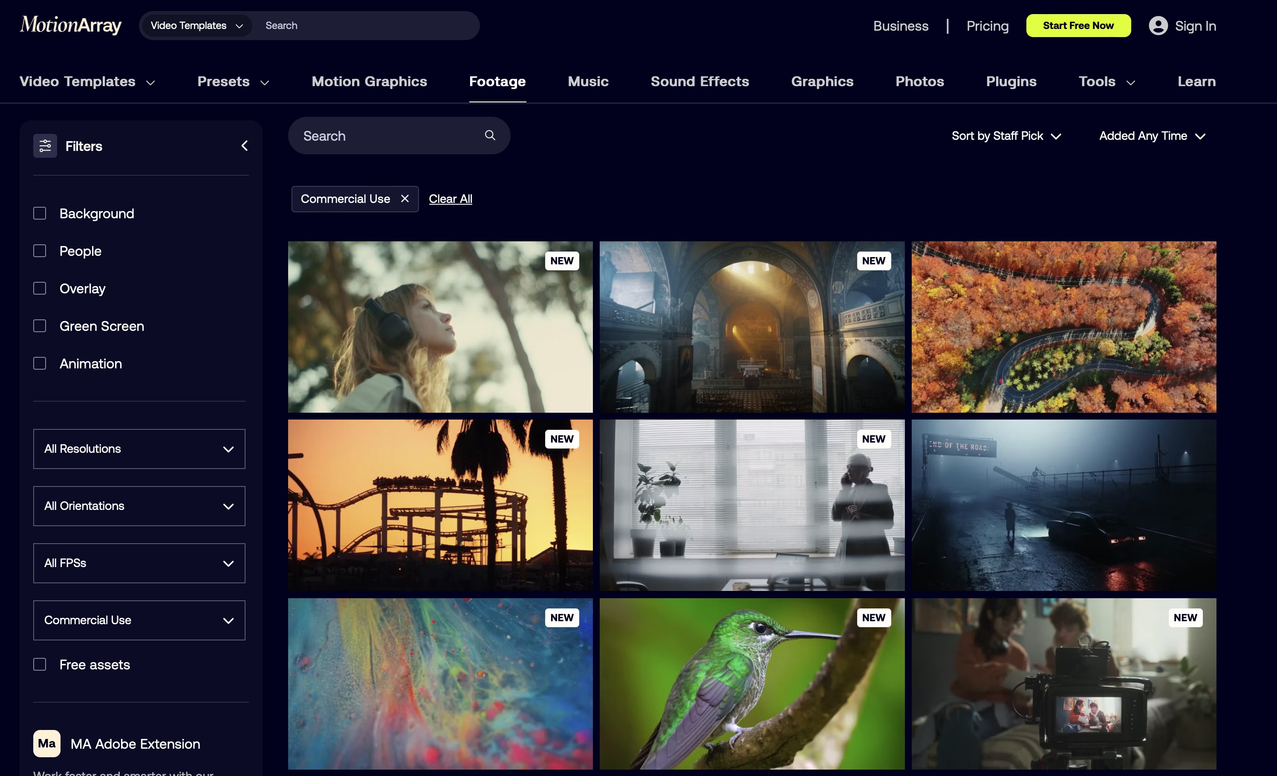Click the Start Free Now button
The height and width of the screenshot is (776, 1277).
click(x=1078, y=26)
